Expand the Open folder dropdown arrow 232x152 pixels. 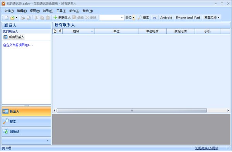coord(17,18)
